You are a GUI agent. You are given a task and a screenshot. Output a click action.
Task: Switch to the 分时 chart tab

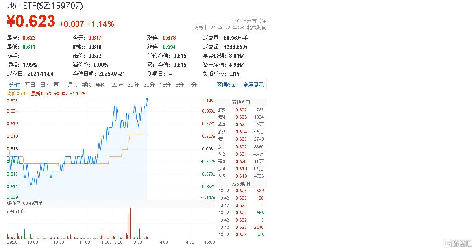(x=14, y=85)
